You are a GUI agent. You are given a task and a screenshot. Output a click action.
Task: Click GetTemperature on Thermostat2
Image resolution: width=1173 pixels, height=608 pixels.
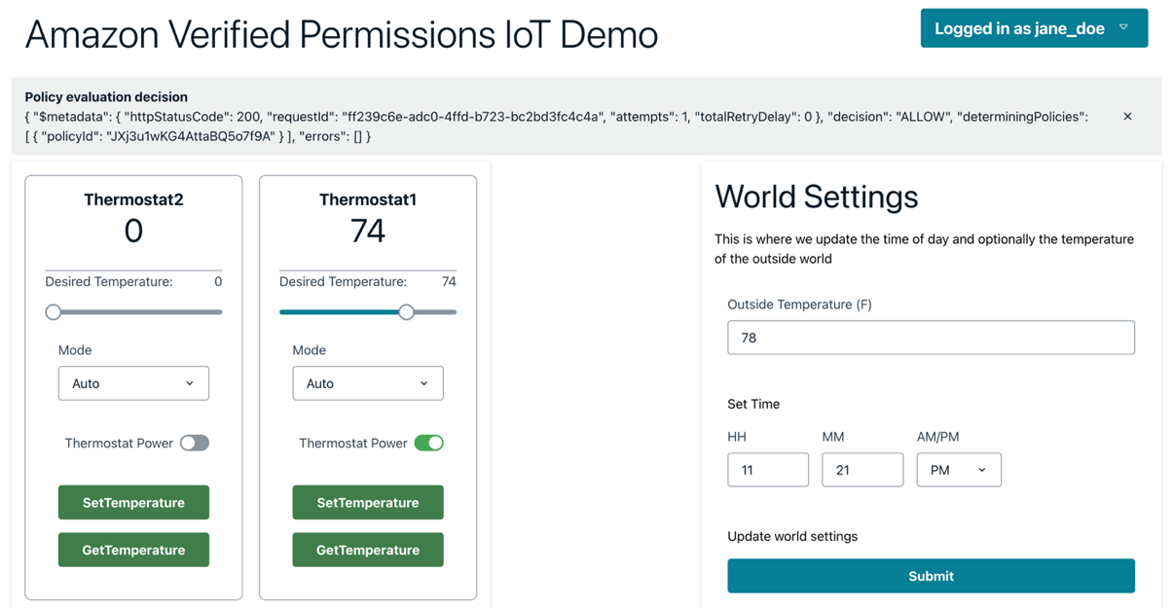click(133, 550)
